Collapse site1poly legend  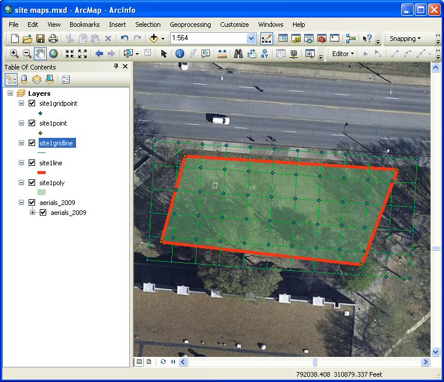click(21, 182)
